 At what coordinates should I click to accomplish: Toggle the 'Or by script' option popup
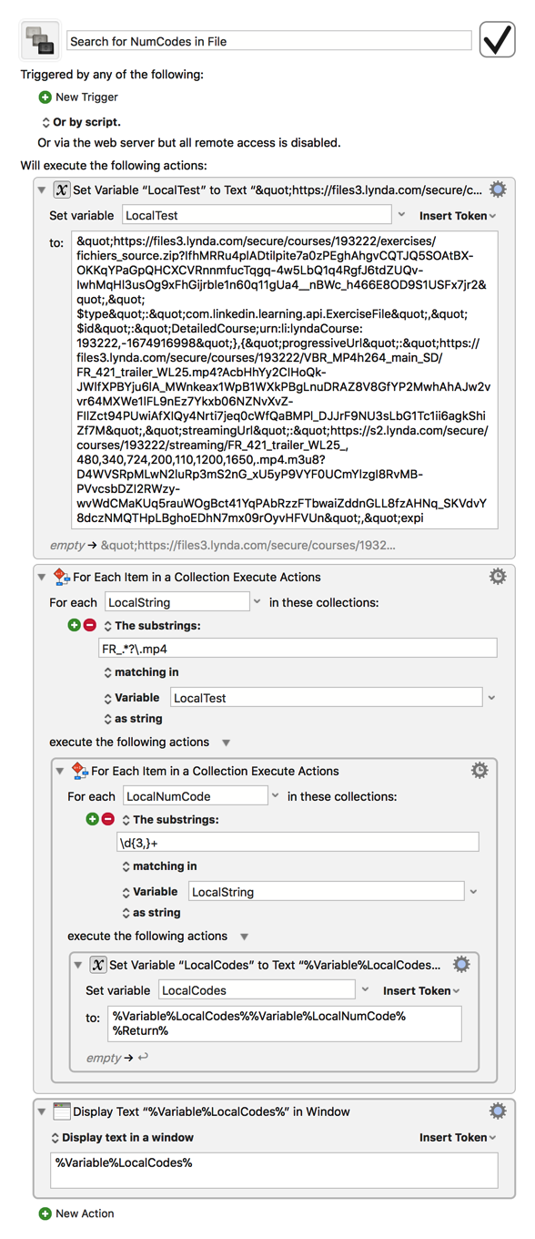tap(80, 122)
